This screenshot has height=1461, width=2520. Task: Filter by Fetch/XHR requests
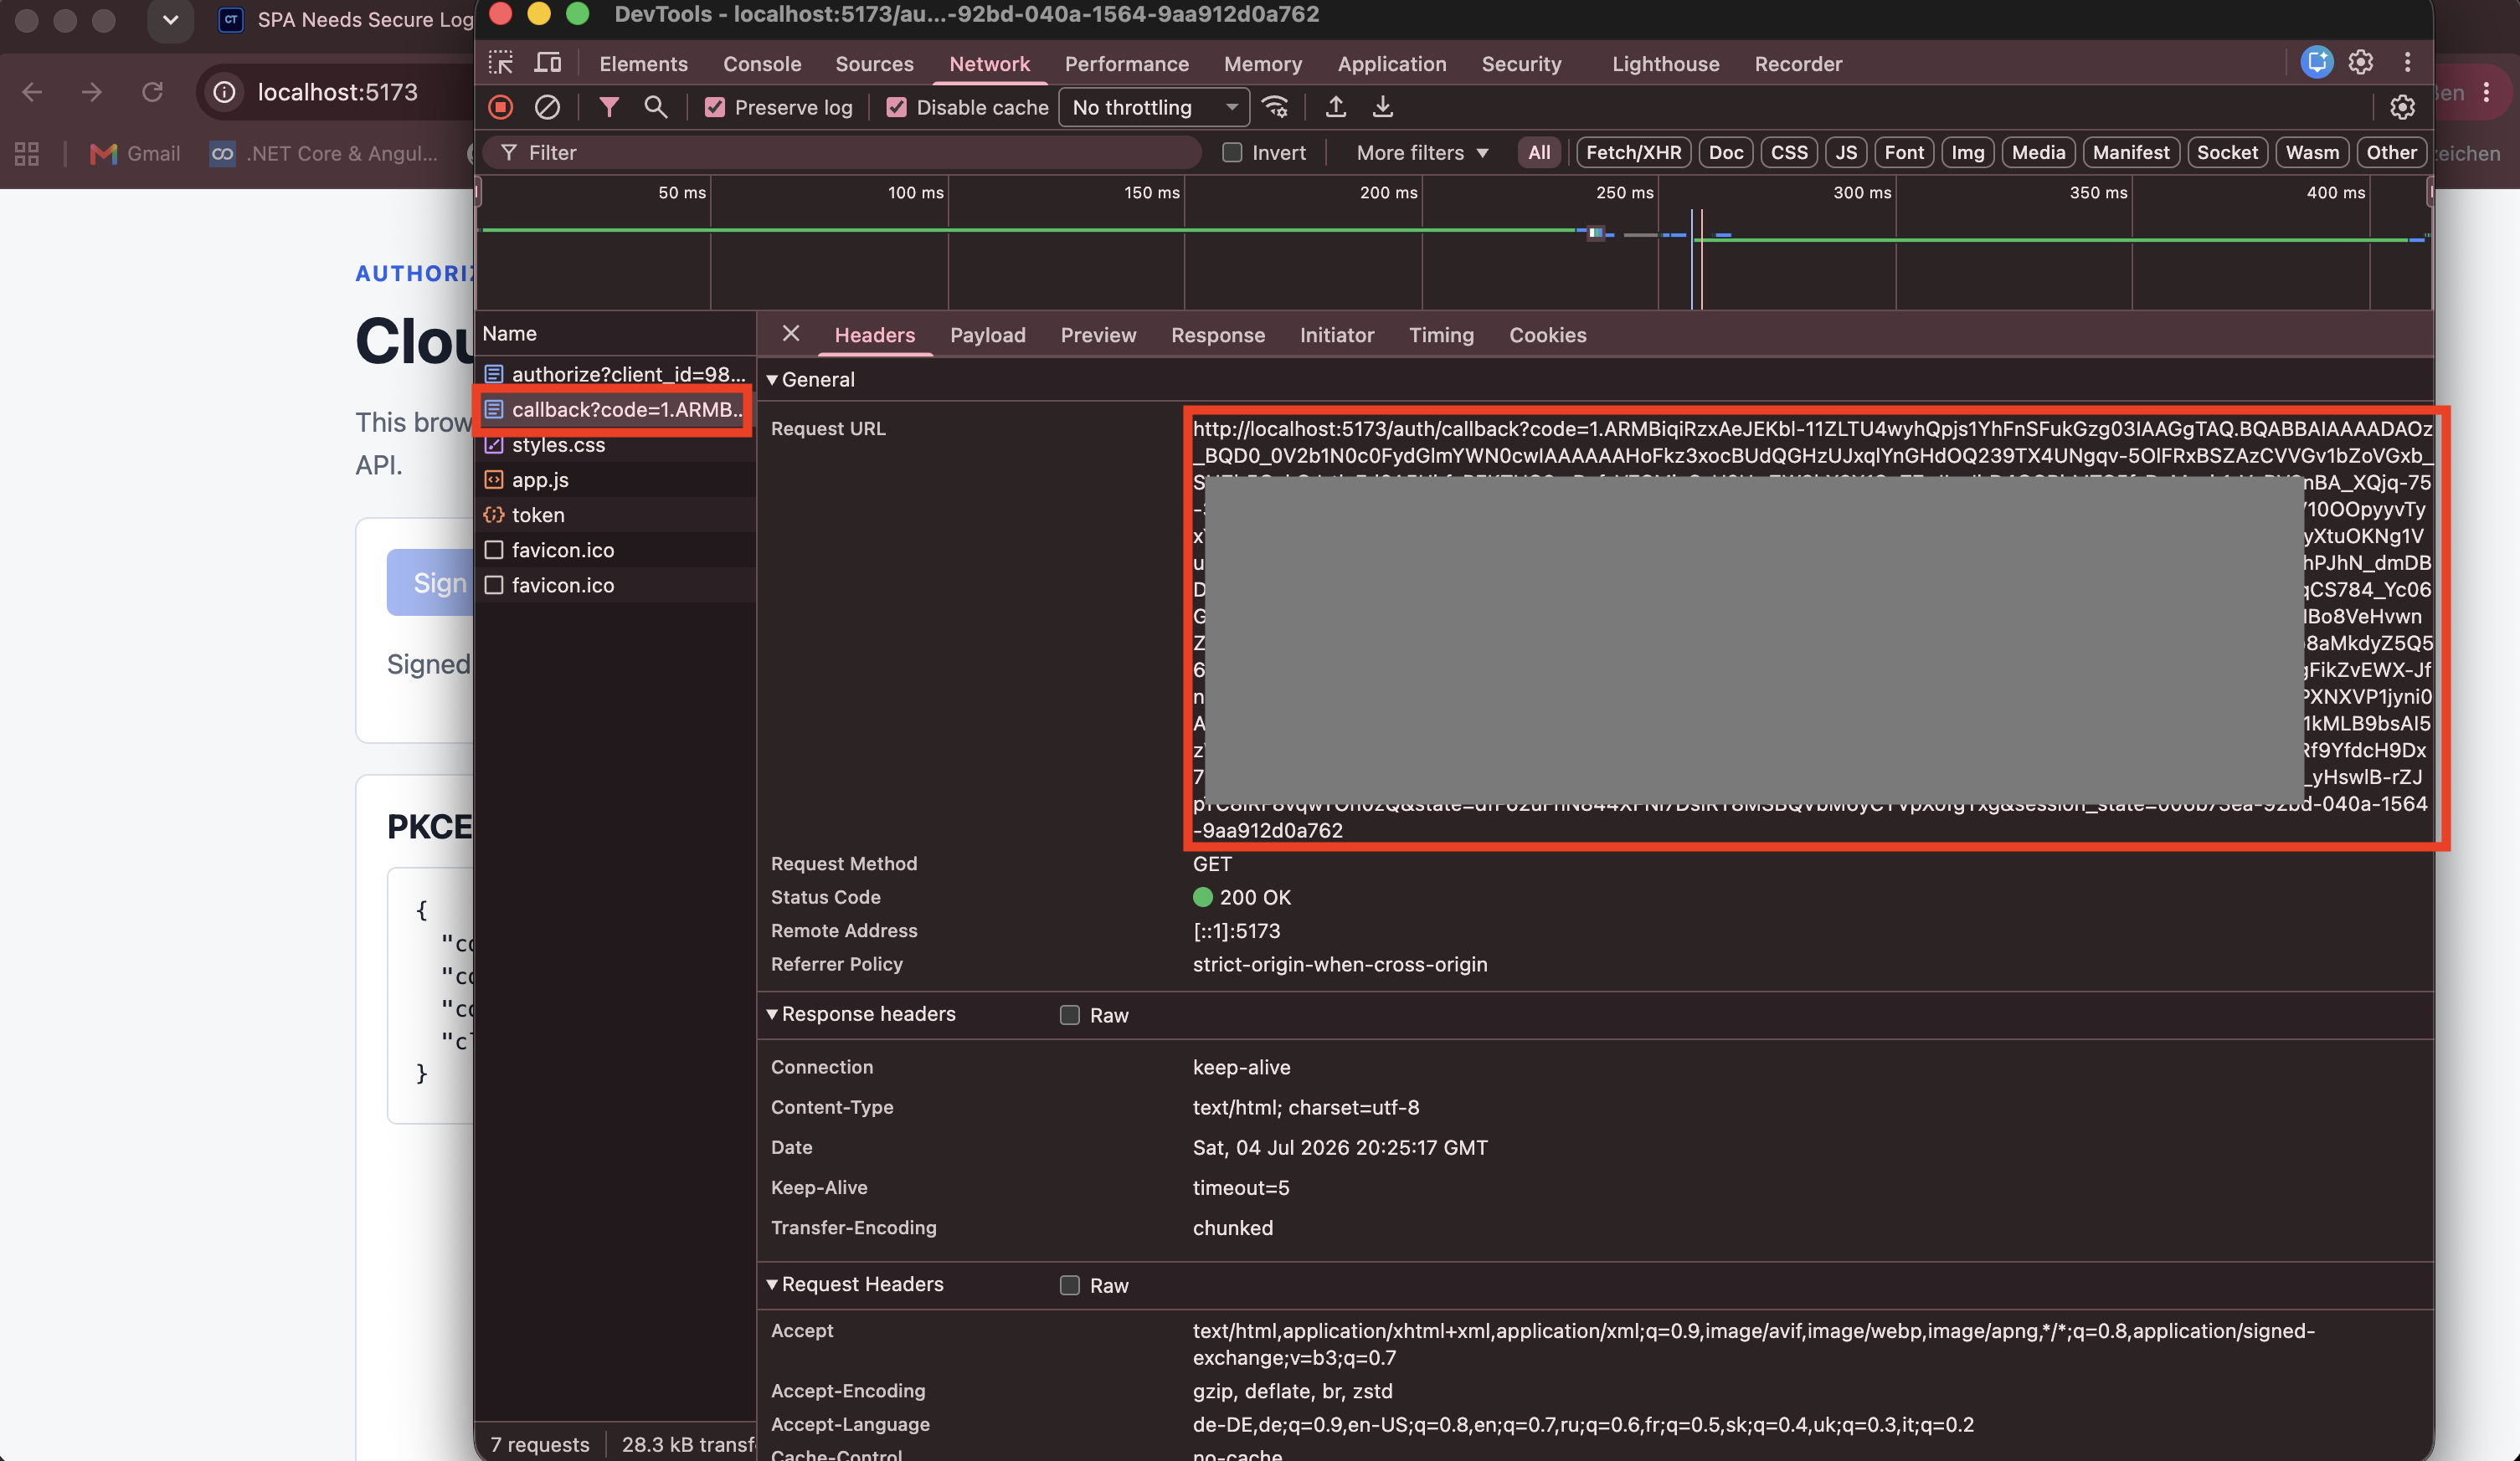coord(1633,152)
